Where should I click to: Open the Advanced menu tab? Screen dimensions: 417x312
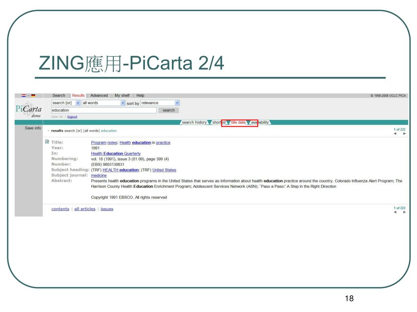pos(99,95)
